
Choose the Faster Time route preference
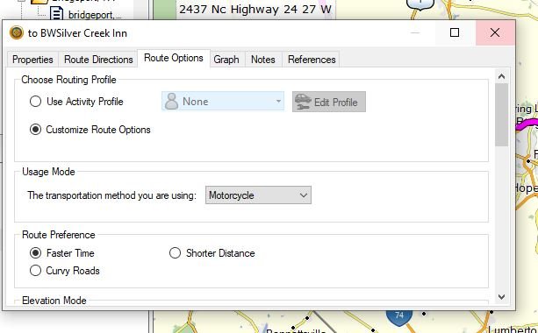point(35,253)
